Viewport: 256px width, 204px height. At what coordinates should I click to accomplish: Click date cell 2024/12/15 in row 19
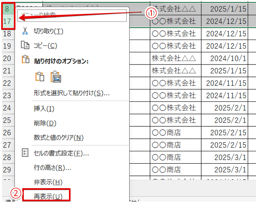pyautogui.click(x=224, y=46)
